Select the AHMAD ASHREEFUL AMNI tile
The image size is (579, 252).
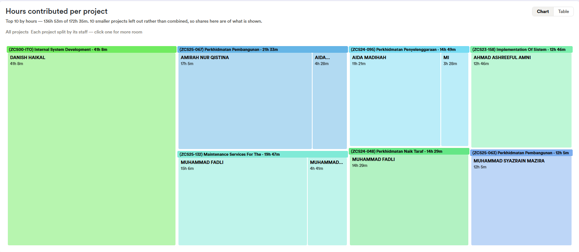(521, 100)
